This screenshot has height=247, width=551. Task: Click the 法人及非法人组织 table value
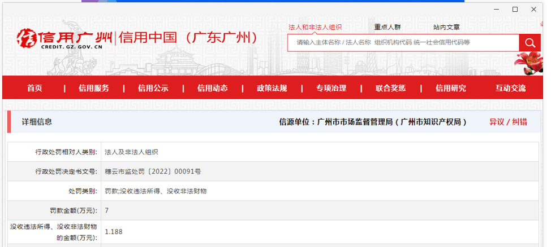coord(131,152)
